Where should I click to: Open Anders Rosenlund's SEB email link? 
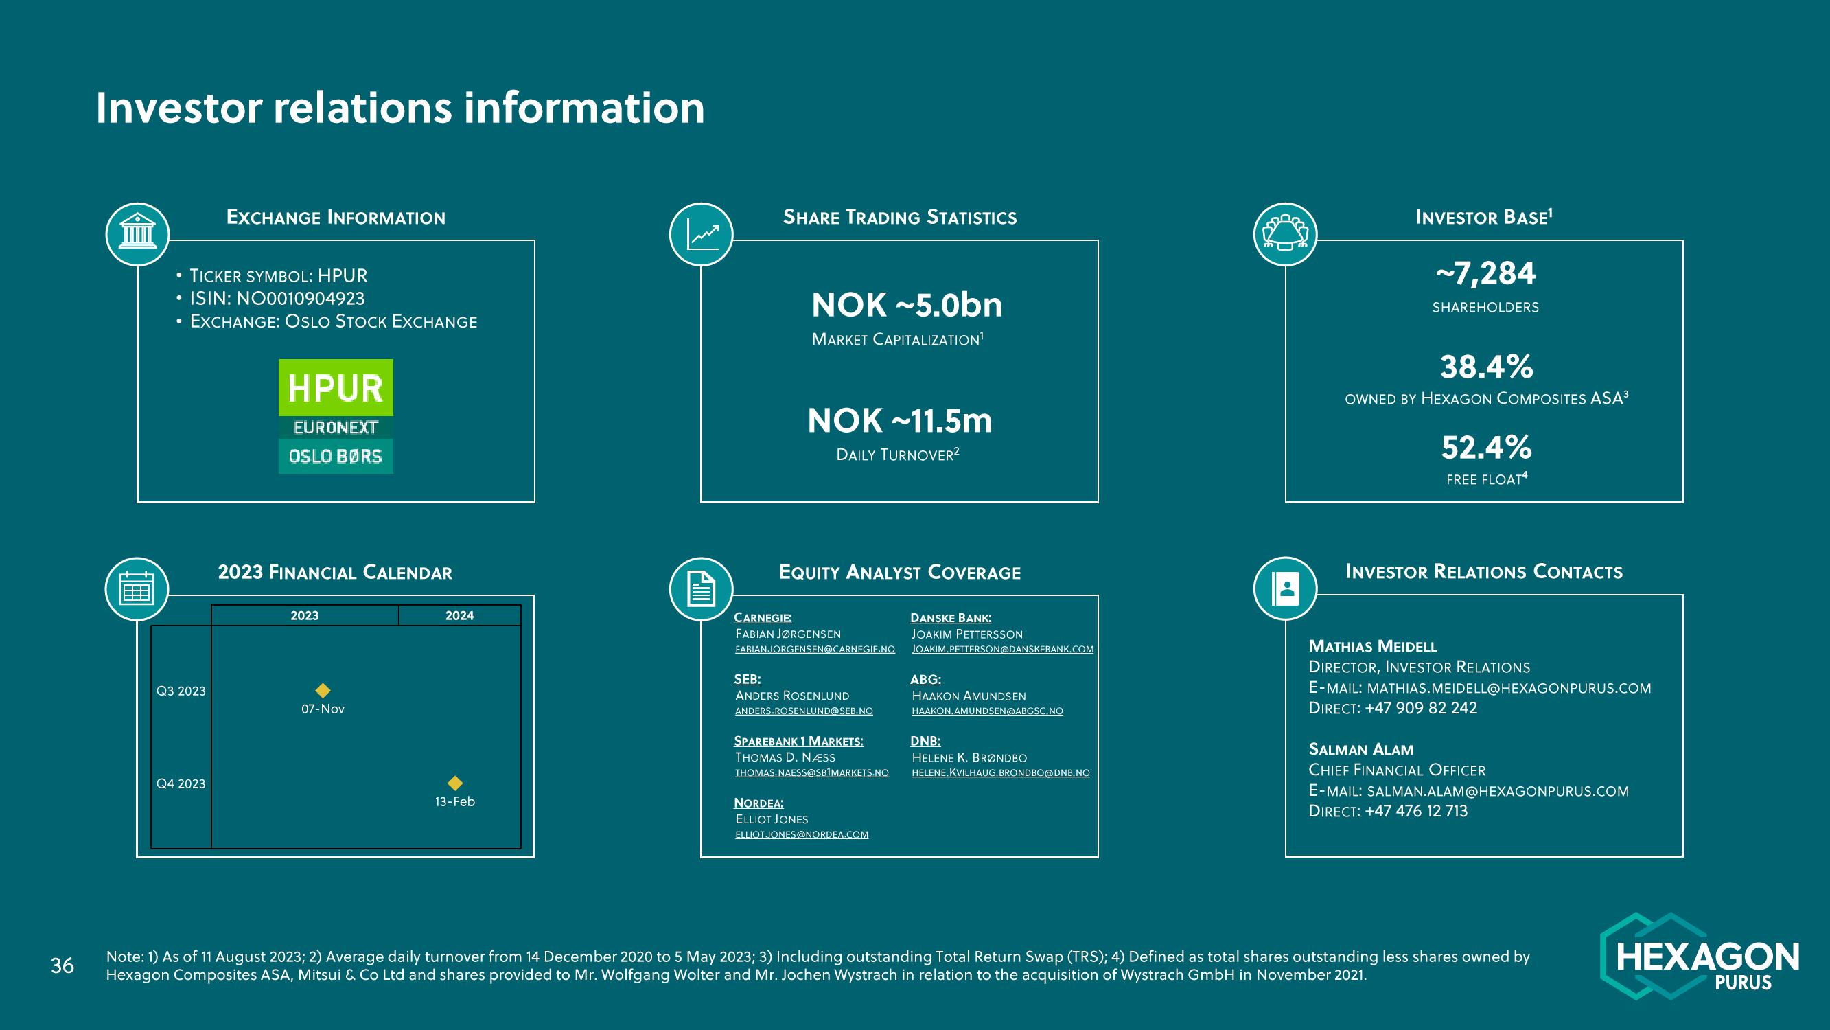(804, 711)
